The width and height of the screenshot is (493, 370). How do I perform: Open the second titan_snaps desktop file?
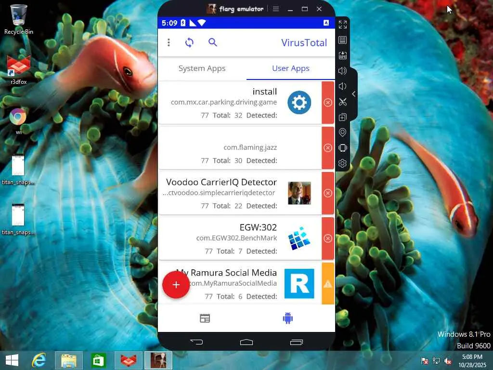(x=18, y=220)
